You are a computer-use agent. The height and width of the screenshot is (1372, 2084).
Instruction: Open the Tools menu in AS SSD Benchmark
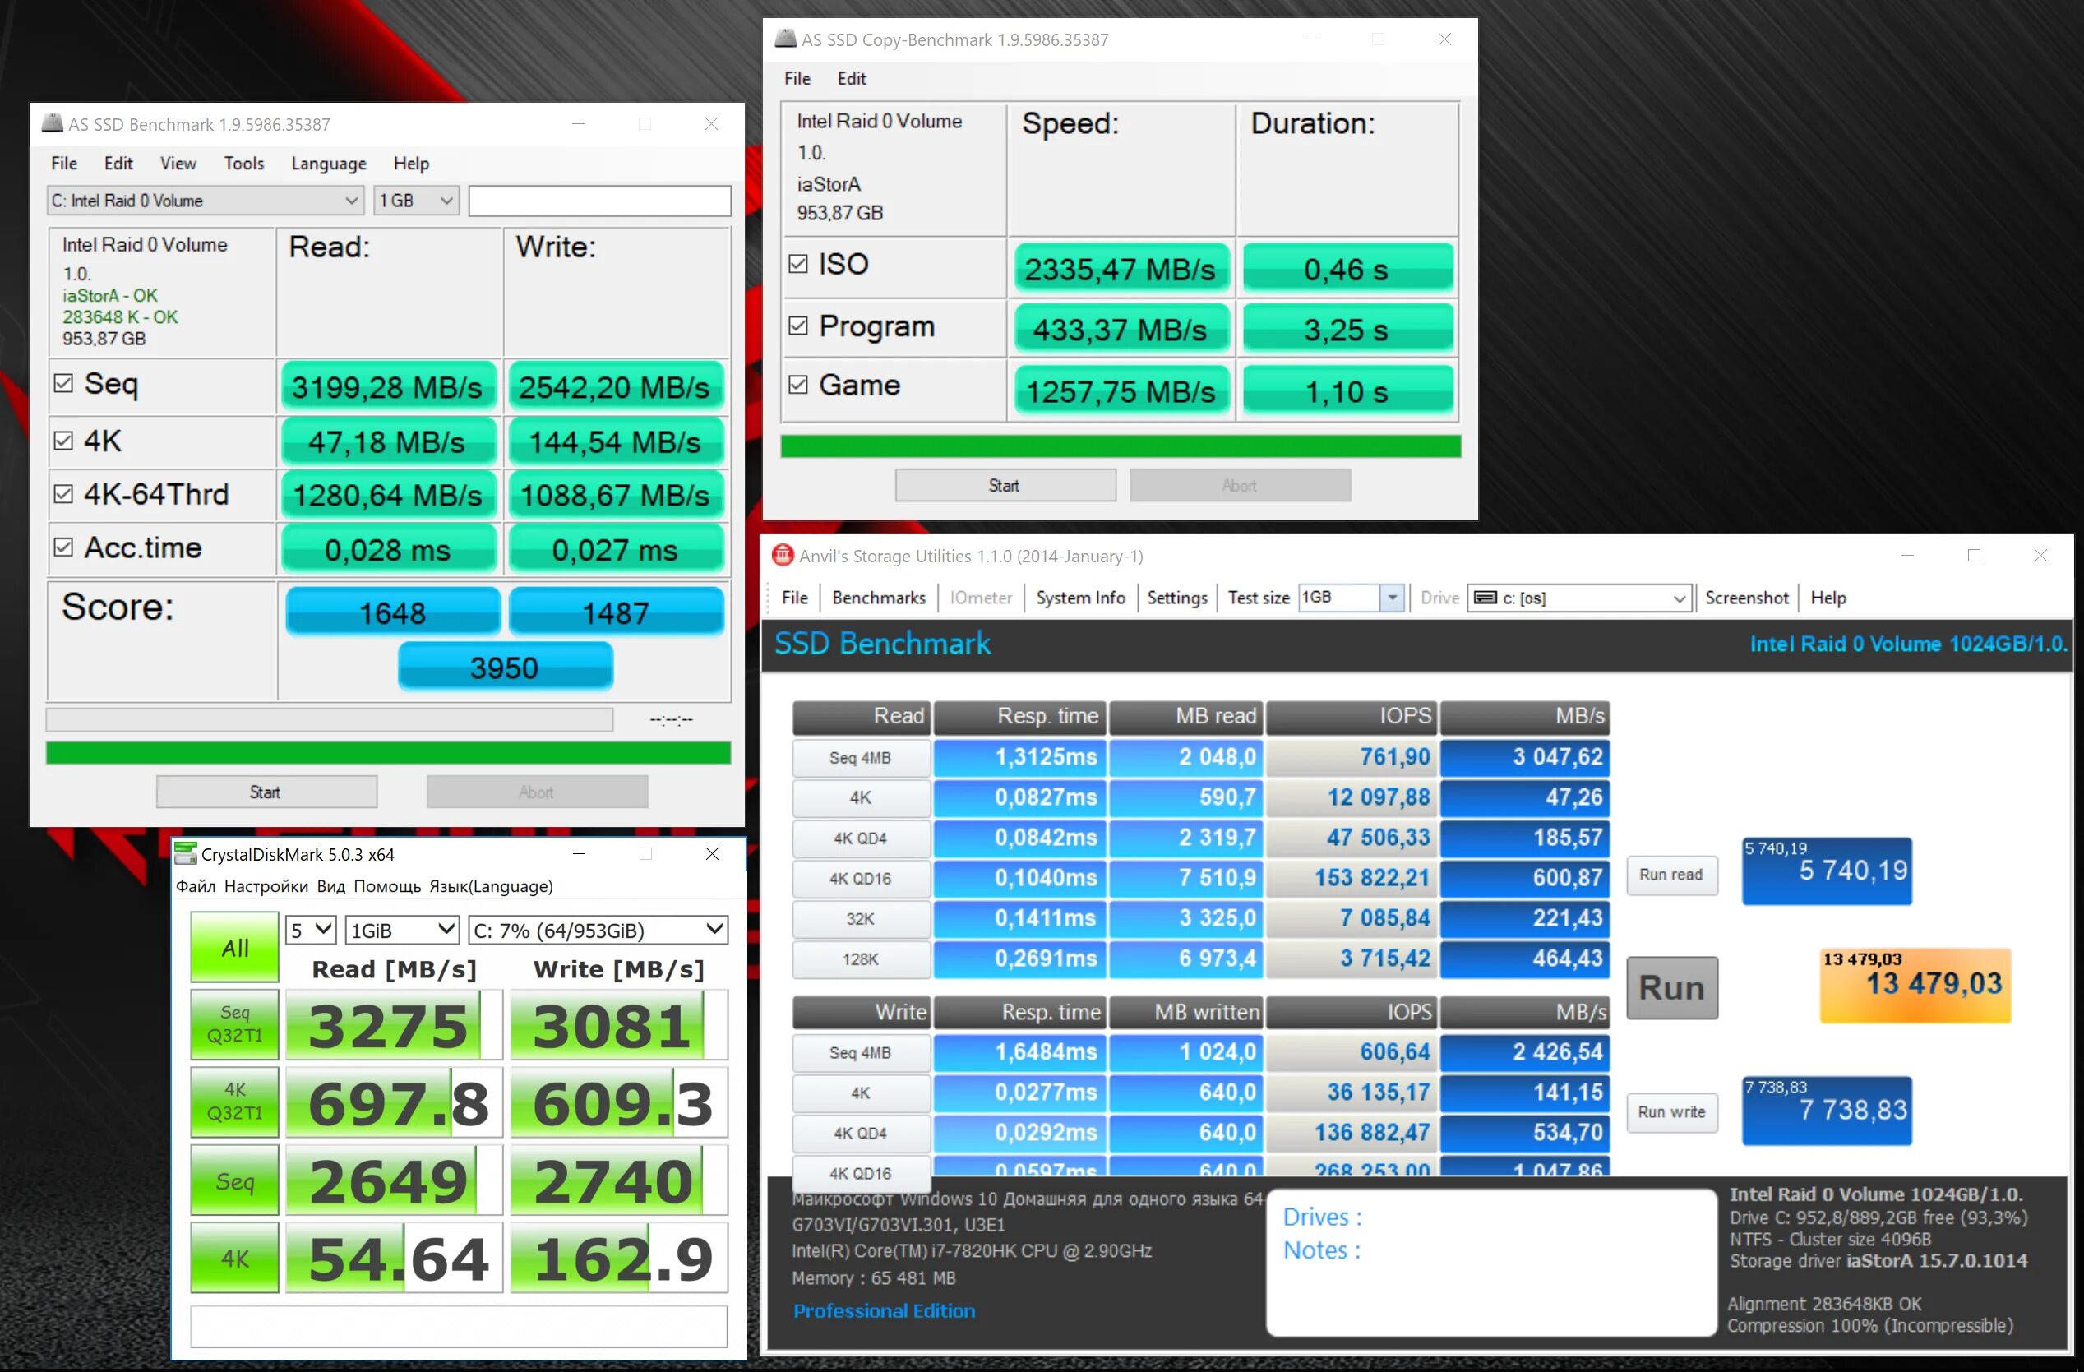243,163
